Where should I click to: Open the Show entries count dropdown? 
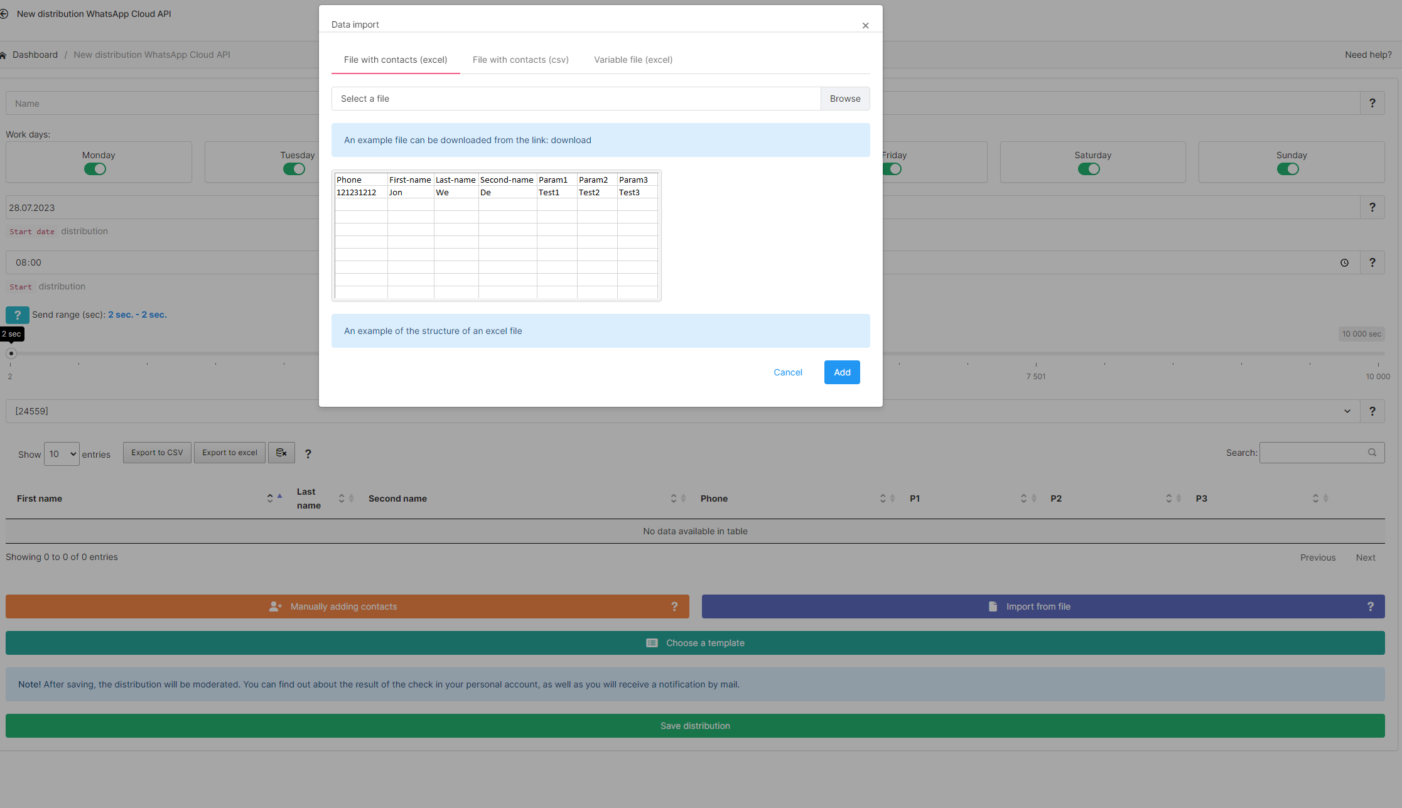[x=62, y=454]
